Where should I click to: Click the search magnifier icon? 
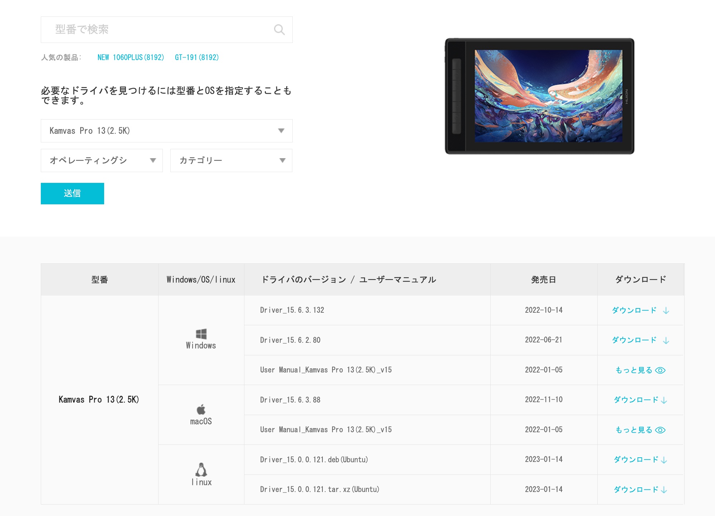coord(279,29)
